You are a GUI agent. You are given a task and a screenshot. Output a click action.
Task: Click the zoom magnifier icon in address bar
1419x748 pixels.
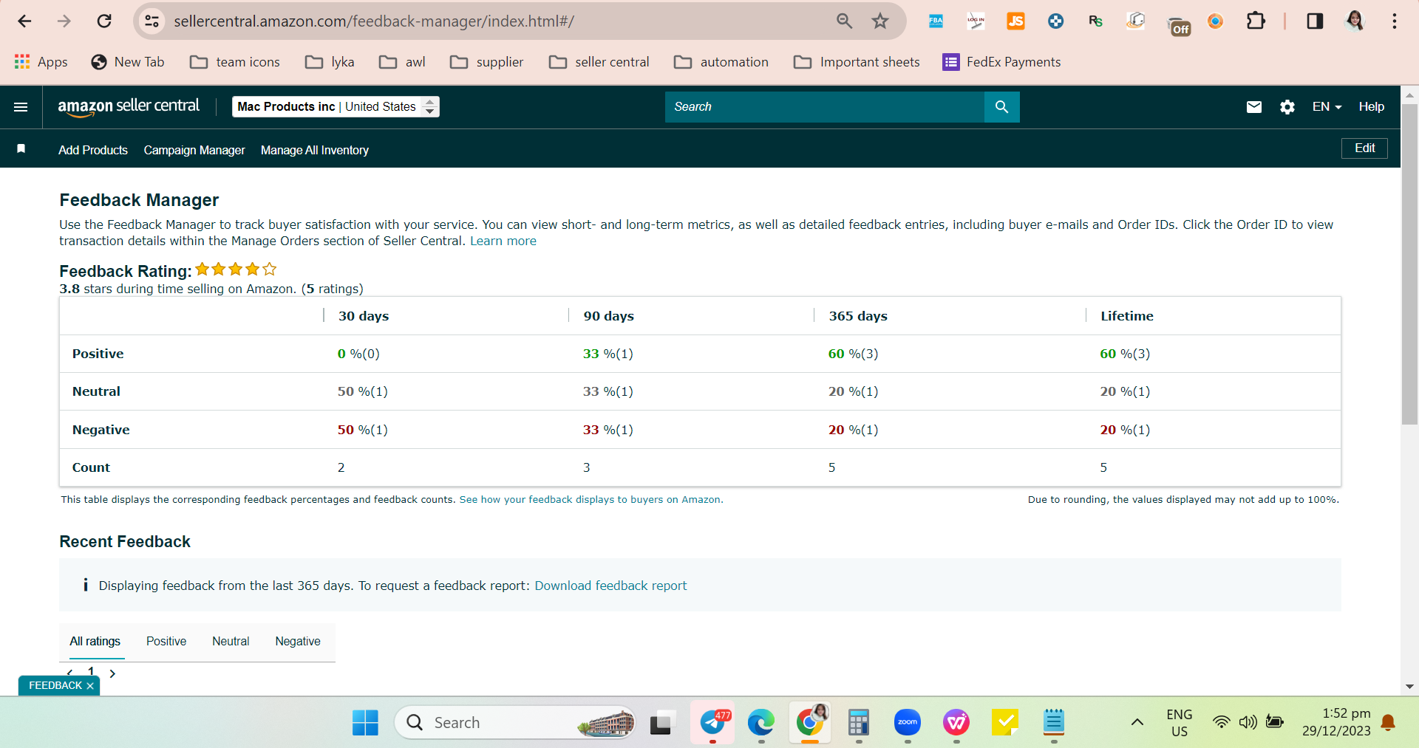[844, 21]
